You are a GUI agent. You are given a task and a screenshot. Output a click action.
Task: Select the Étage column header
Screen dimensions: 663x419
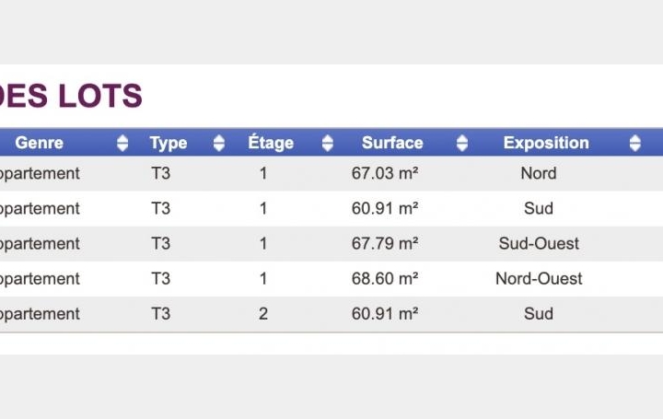coord(271,143)
